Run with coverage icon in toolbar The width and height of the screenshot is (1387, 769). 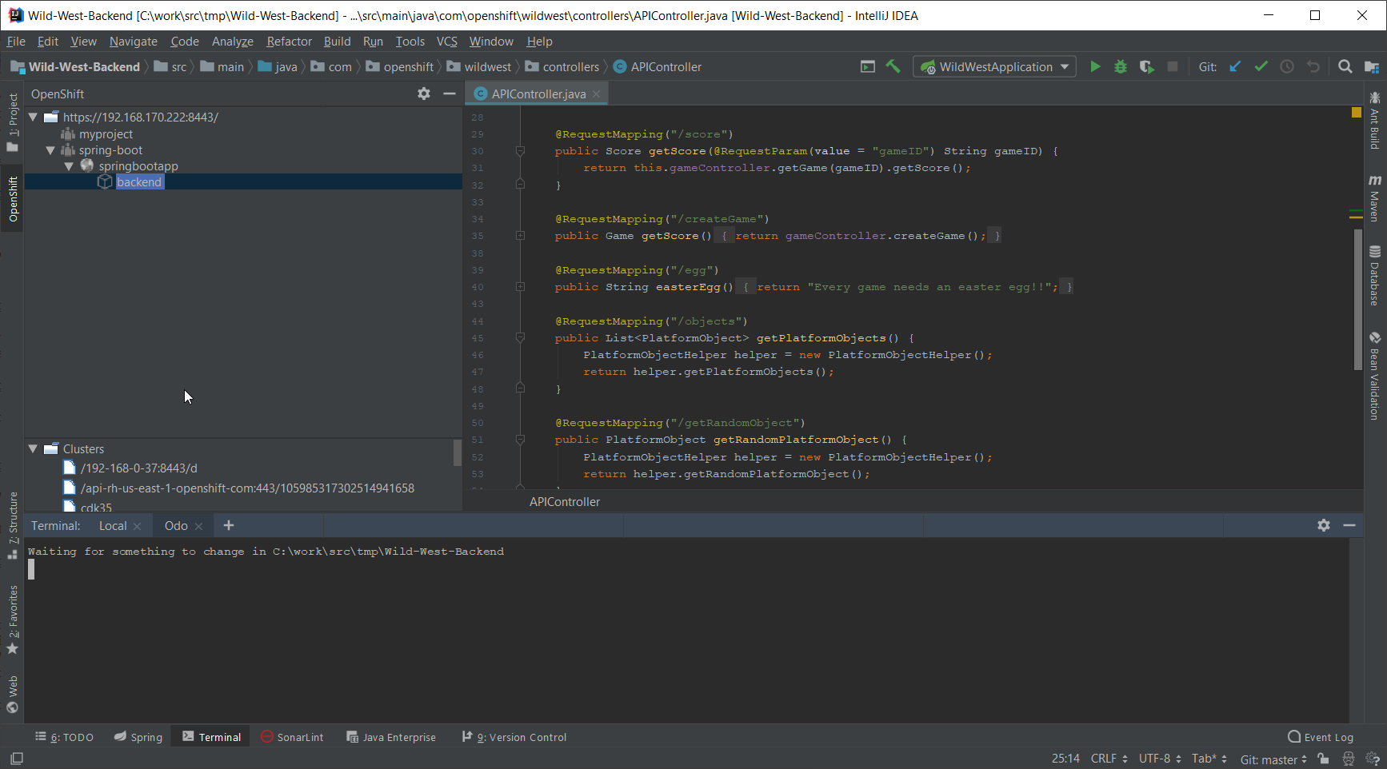[x=1147, y=67]
